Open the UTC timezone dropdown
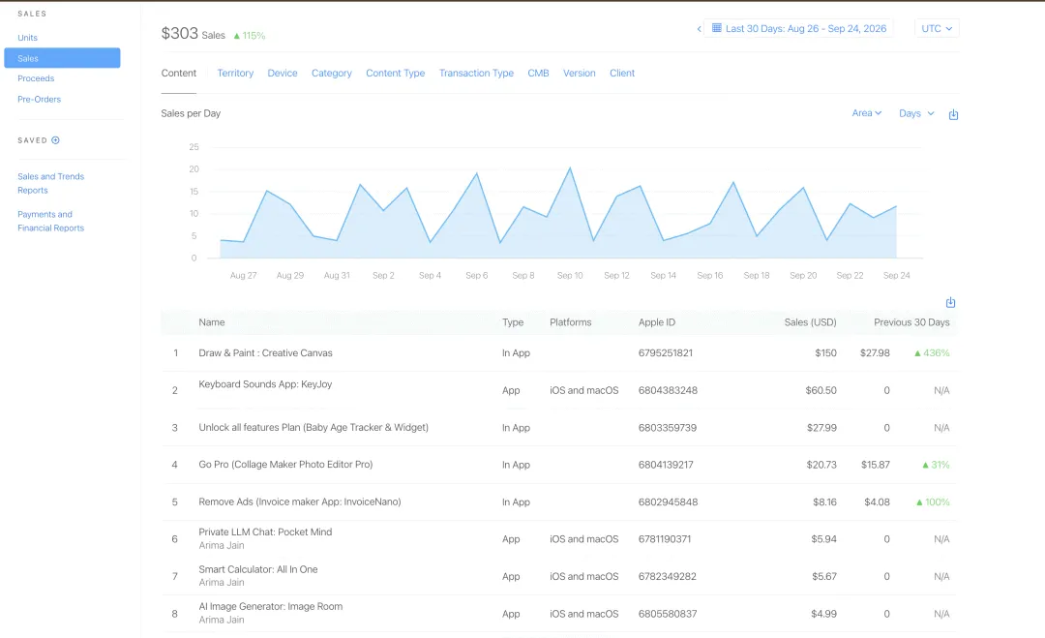Screen dimensions: 1045x638 point(937,29)
